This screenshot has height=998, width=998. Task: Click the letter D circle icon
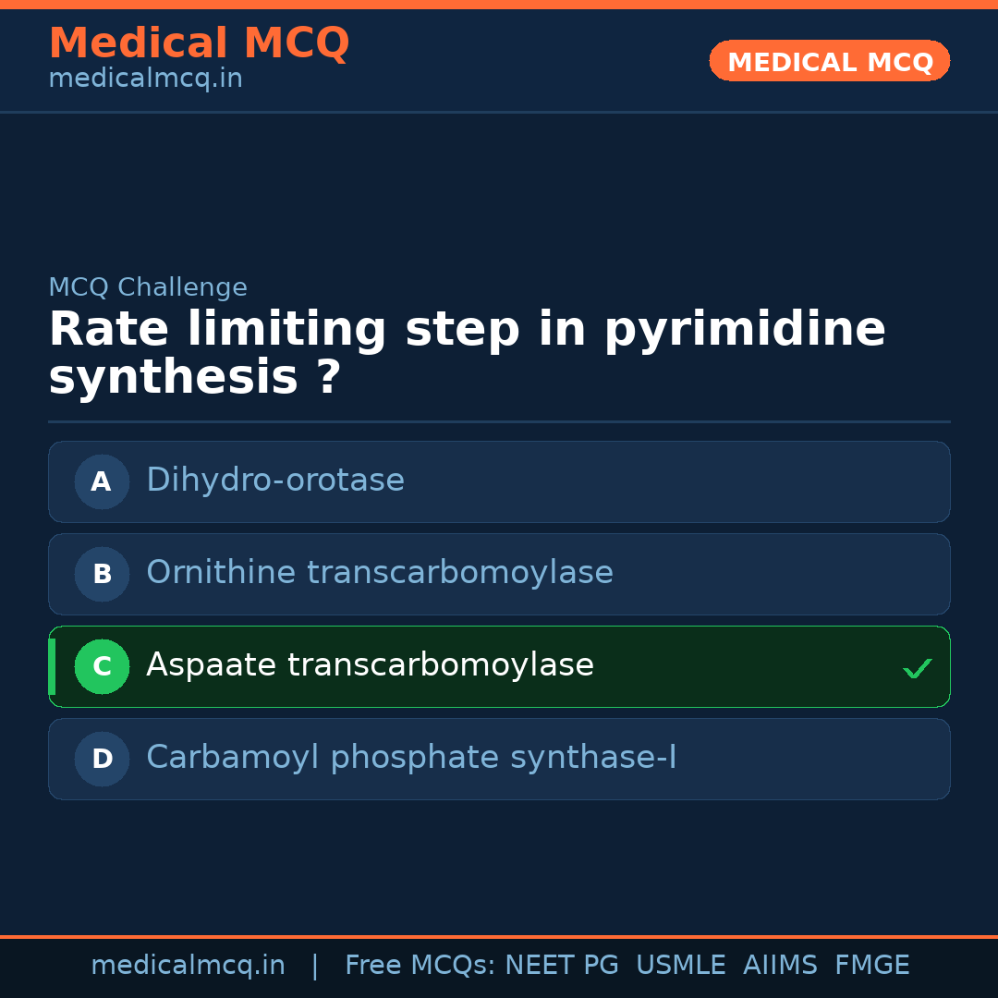(x=102, y=759)
